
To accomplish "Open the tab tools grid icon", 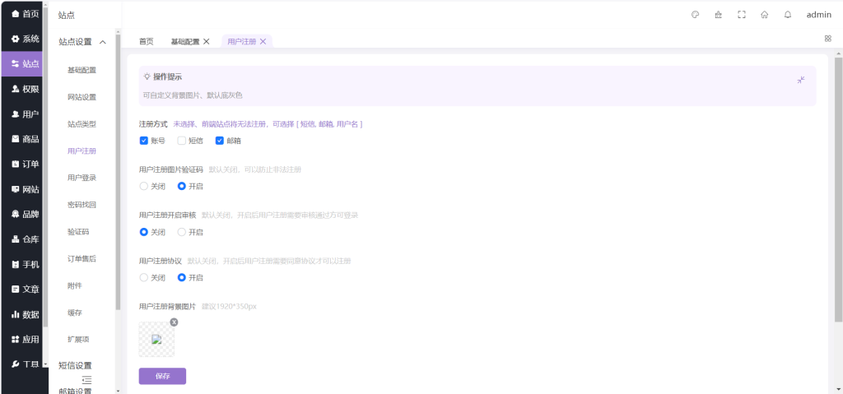I will click(828, 38).
